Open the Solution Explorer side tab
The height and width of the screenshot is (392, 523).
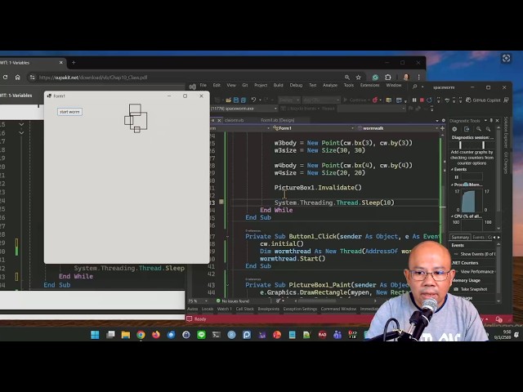[506, 132]
